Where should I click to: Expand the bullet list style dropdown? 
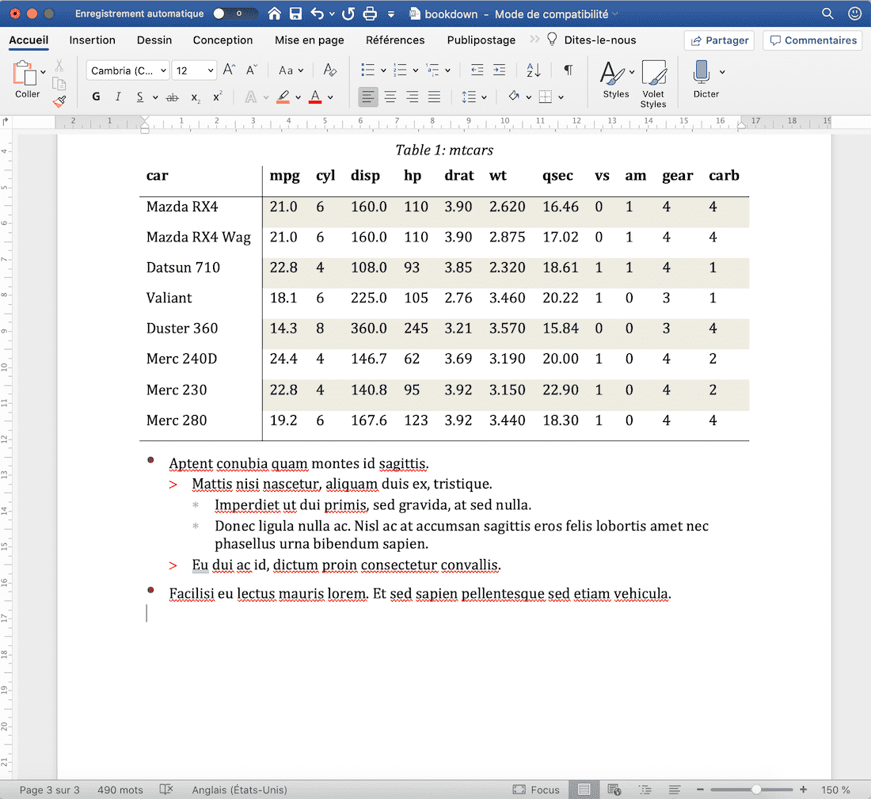pyautogui.click(x=383, y=70)
